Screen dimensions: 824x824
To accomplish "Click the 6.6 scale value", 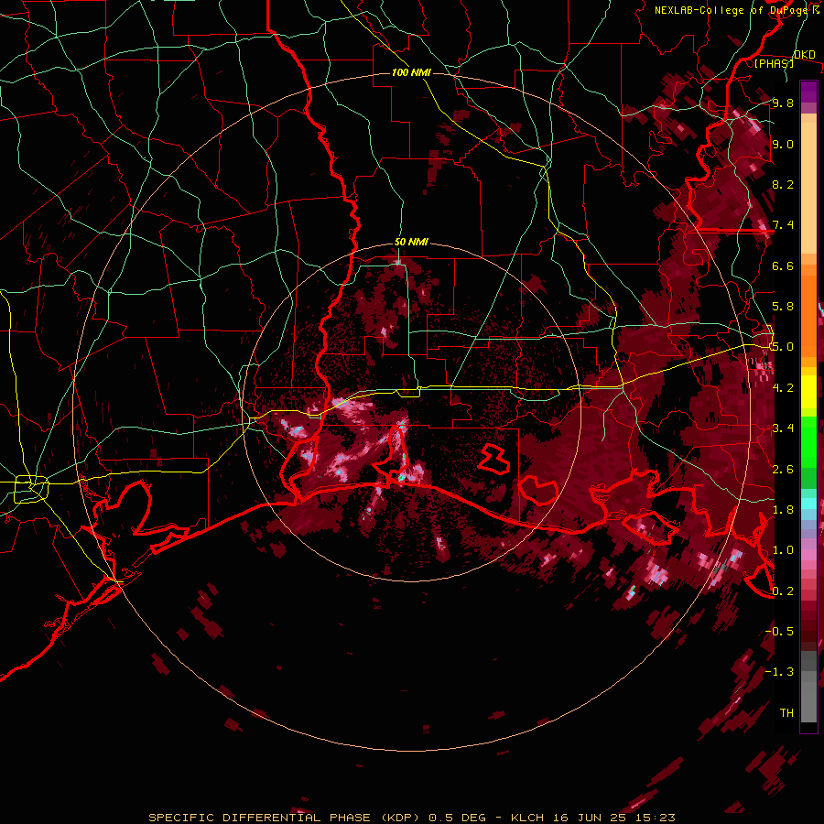I will pyautogui.click(x=783, y=266).
